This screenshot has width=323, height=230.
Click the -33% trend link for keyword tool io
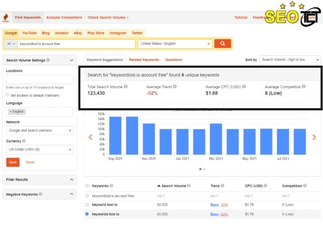pyautogui.click(x=224, y=205)
